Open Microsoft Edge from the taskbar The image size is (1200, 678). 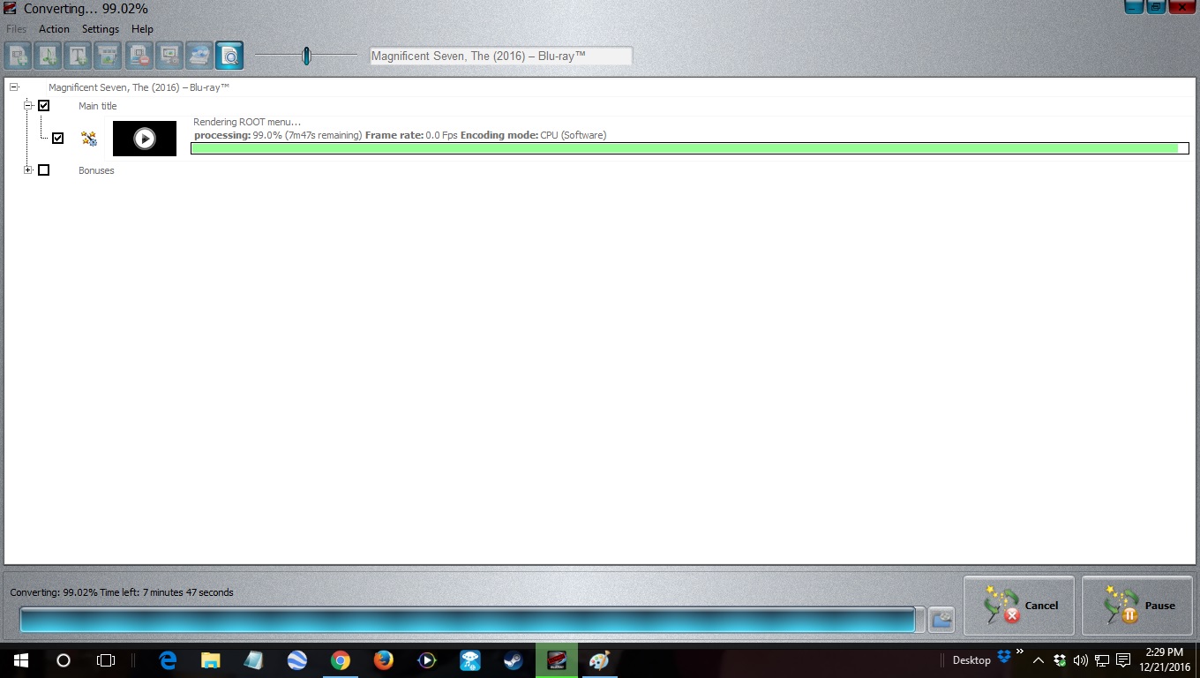click(x=168, y=660)
